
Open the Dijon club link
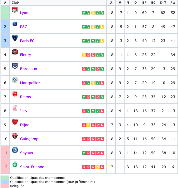coord(25,125)
